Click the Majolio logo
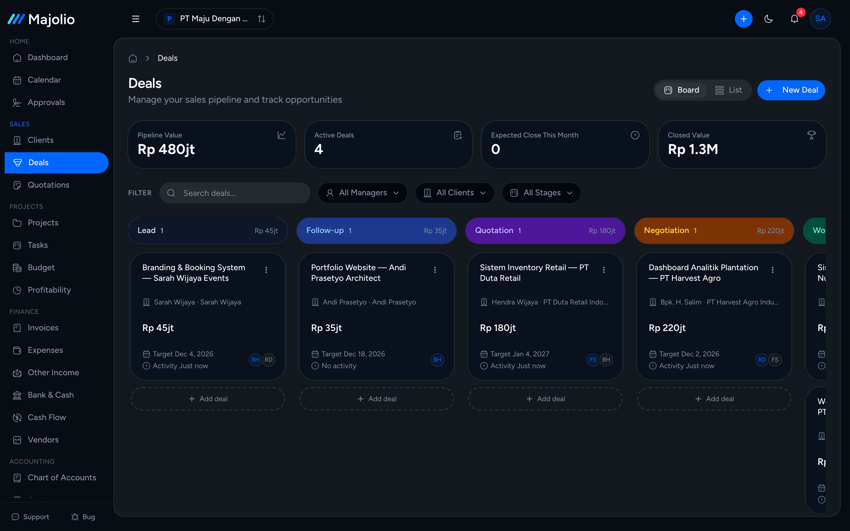The height and width of the screenshot is (531, 850). click(x=41, y=19)
